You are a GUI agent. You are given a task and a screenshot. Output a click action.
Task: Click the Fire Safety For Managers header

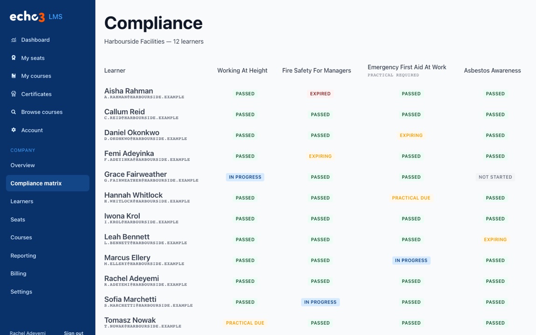click(316, 71)
